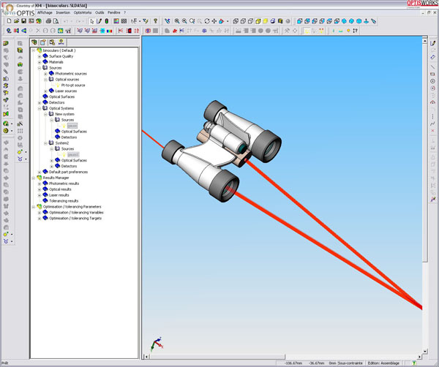
Task: Expand the Photometric results node
Action: point(40,183)
